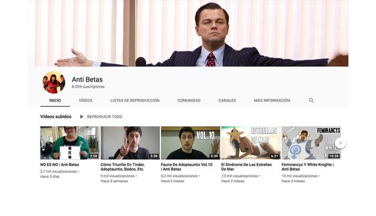Open the Más información tab
The image size is (376, 216).
272,100
